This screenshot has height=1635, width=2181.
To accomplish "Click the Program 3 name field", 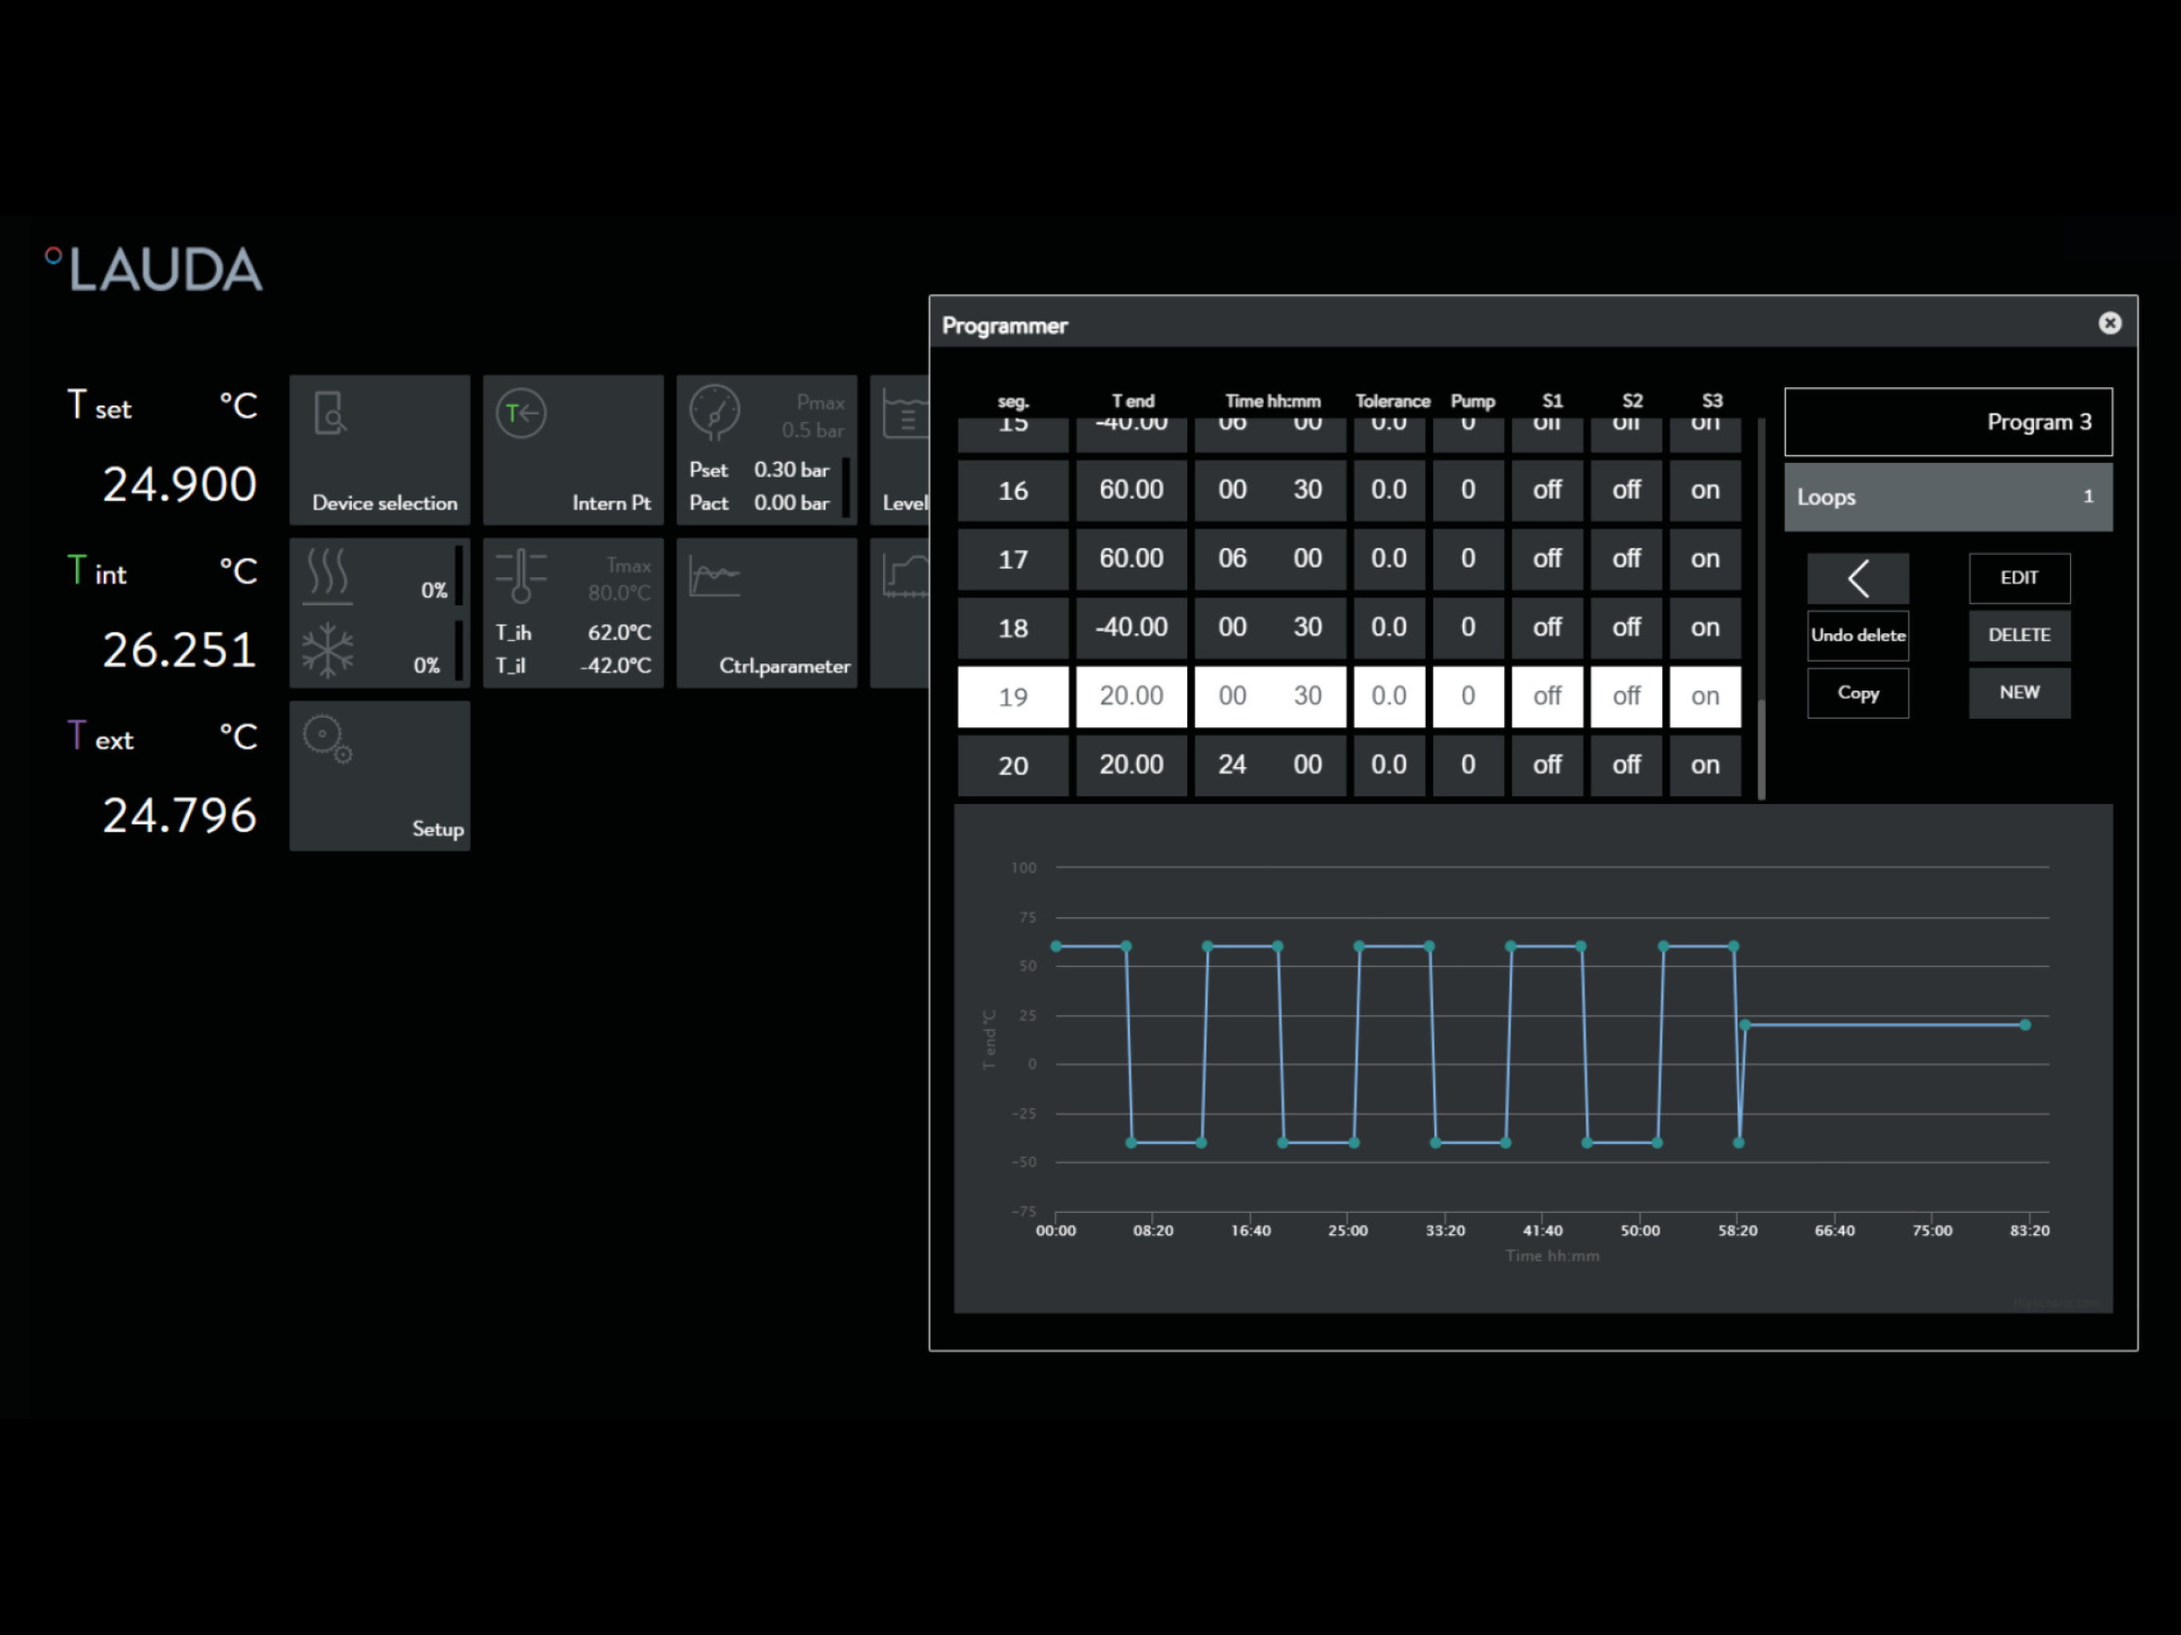I will [1949, 422].
